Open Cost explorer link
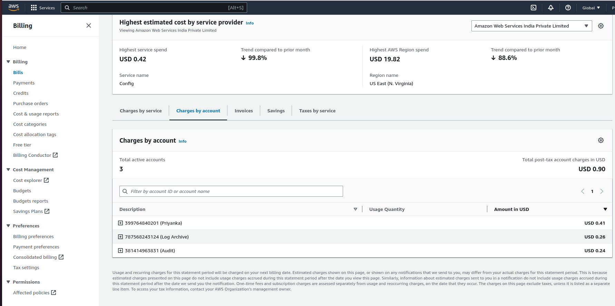Viewport: 615px width, 306px height. tap(31, 180)
